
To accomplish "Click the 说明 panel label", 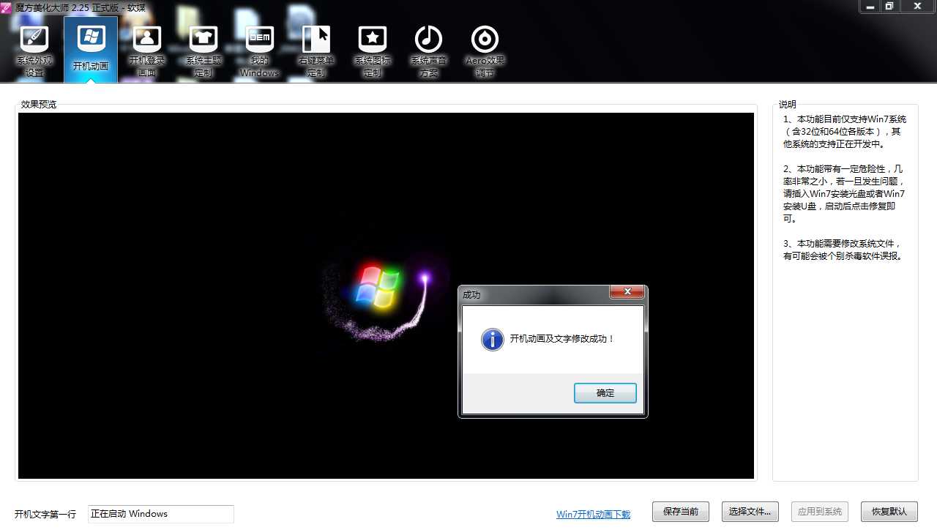I will point(787,105).
